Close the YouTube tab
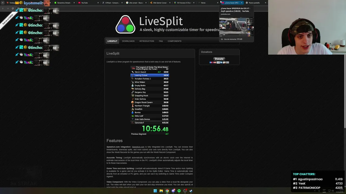 point(98,3)
